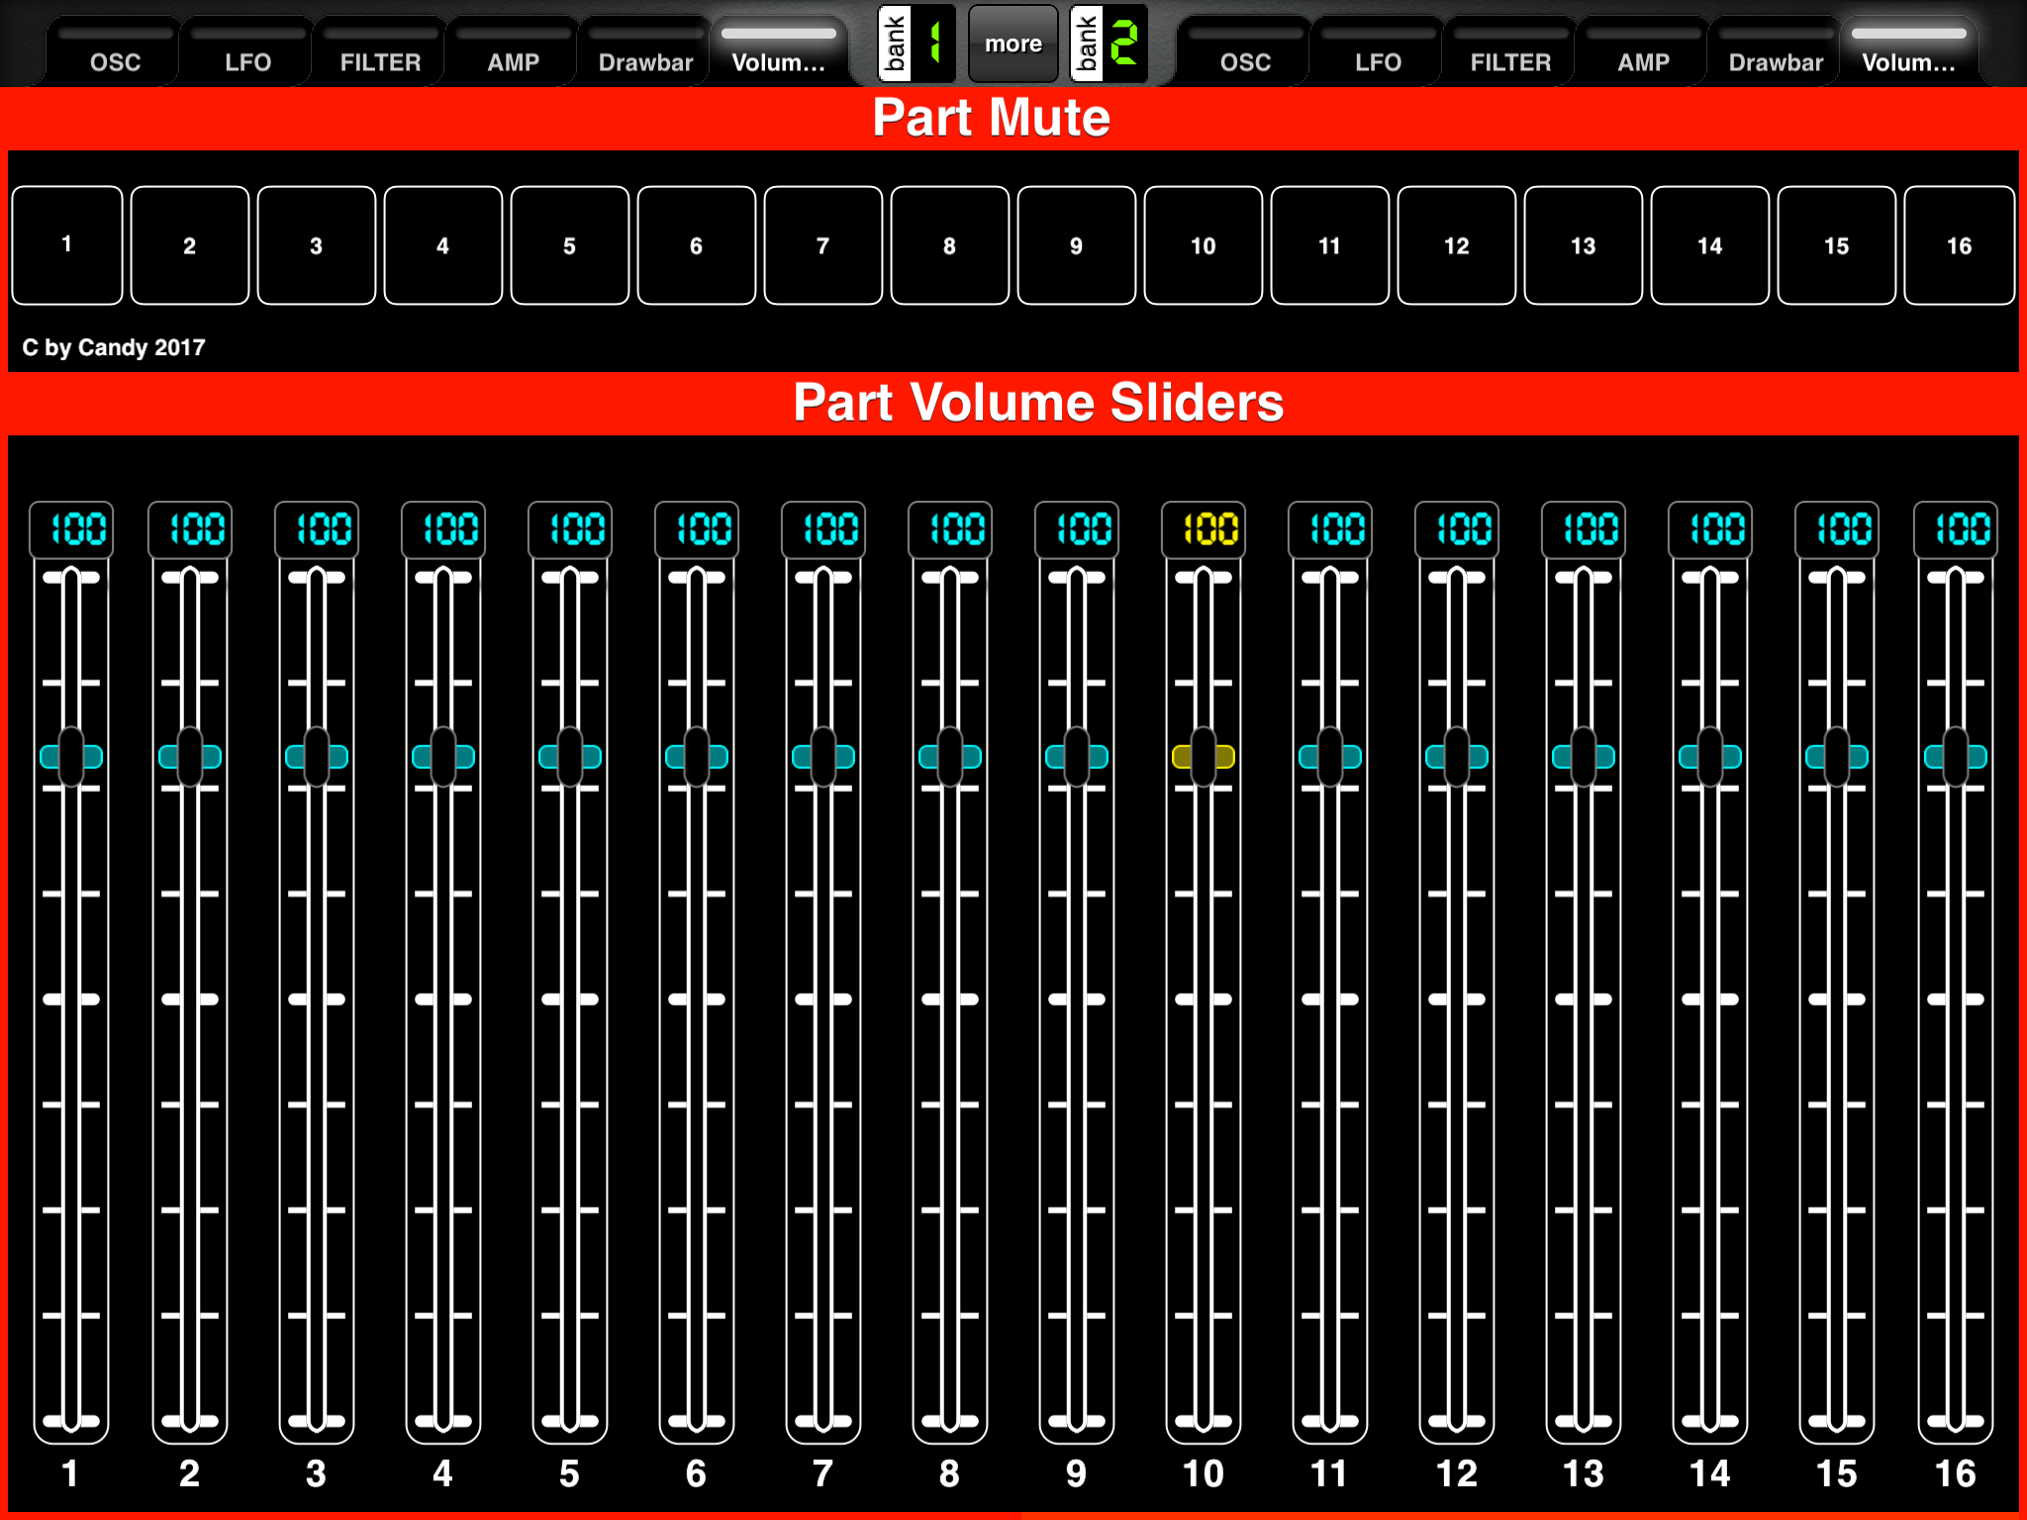2027x1520 pixels.
Task: Click part 13 volume value display
Action: pos(1584,529)
